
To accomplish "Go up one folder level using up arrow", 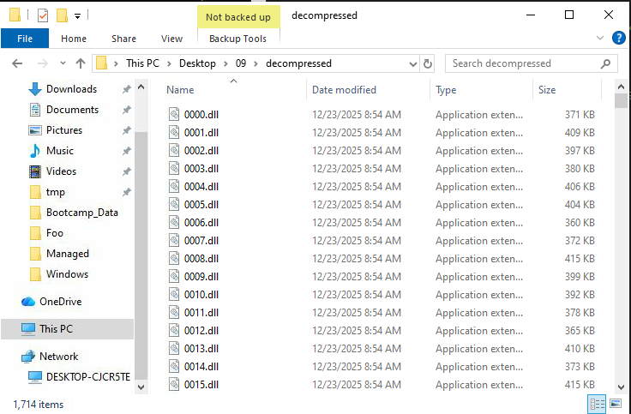I will 81,63.
